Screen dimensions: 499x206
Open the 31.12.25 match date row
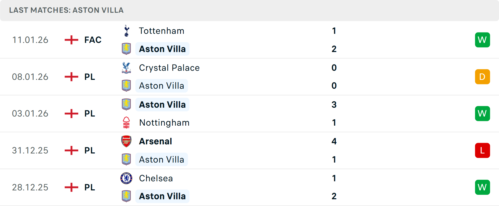point(30,150)
